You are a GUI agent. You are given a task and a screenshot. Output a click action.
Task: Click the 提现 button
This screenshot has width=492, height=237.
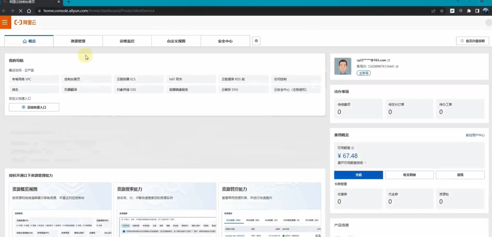pyautogui.click(x=460, y=175)
